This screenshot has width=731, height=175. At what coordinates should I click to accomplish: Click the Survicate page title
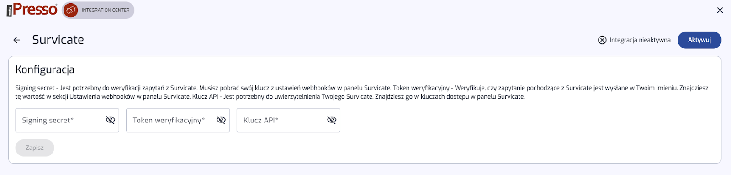pyautogui.click(x=58, y=40)
